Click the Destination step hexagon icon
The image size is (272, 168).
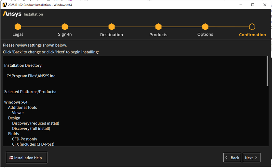(112, 27)
